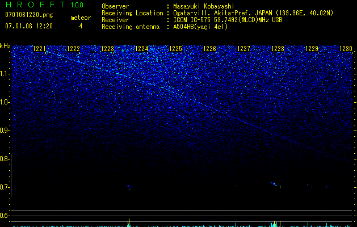Click the 1228 time marker
Viewport: 357px width, 227px height.
(x=278, y=49)
